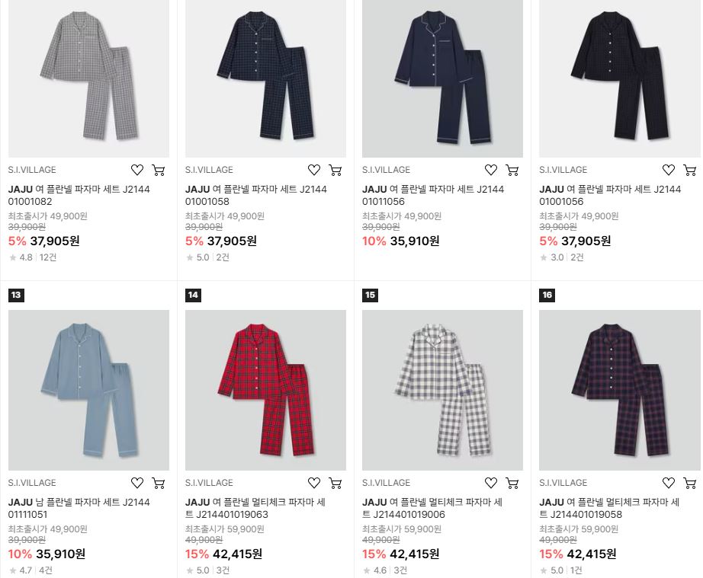This screenshot has height=578, width=703.
Task: Open title of men's flannel pajama J214401111051
Action: click(x=79, y=508)
